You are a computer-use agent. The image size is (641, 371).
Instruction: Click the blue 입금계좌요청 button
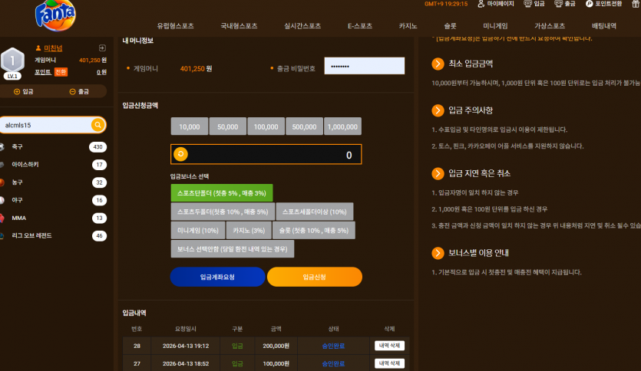(x=217, y=277)
